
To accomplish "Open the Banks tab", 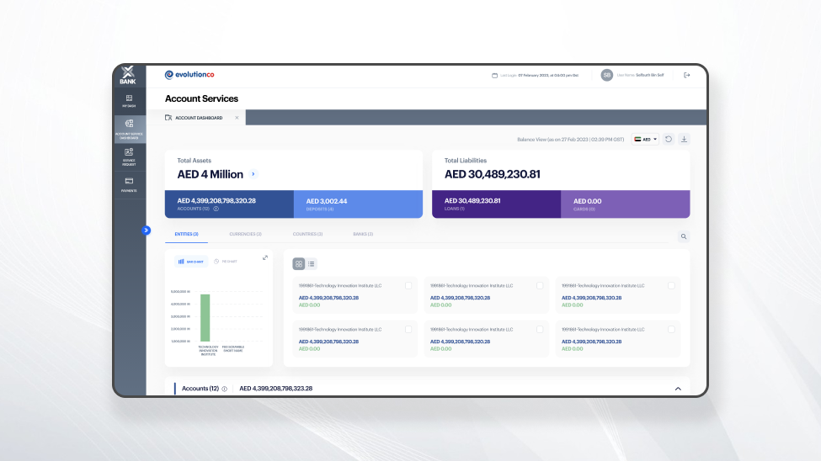I will (x=363, y=234).
